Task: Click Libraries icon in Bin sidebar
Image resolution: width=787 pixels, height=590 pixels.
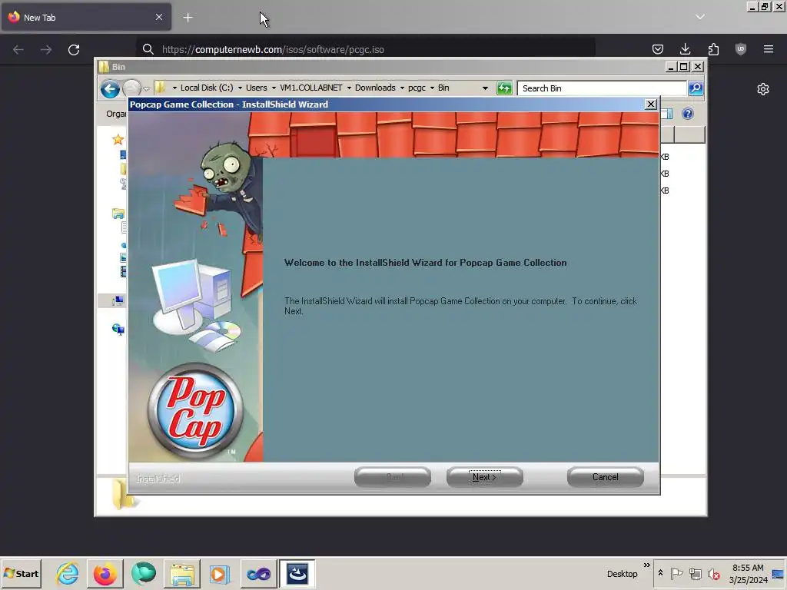Action: [118, 214]
